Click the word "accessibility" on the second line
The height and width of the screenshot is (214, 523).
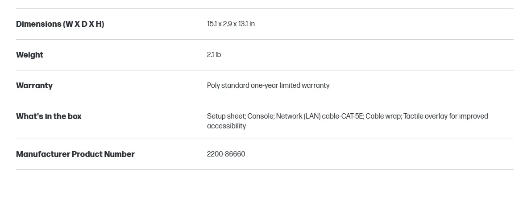click(x=226, y=126)
